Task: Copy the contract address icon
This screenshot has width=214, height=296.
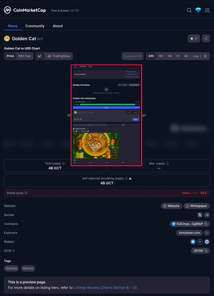Action: tap(206, 224)
